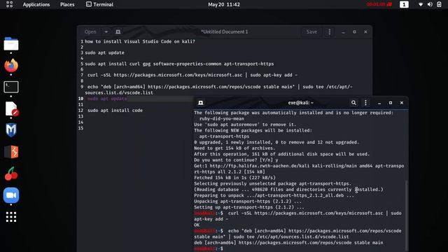Click Save button in text editor
448x252 pixels.
(x=311, y=31)
